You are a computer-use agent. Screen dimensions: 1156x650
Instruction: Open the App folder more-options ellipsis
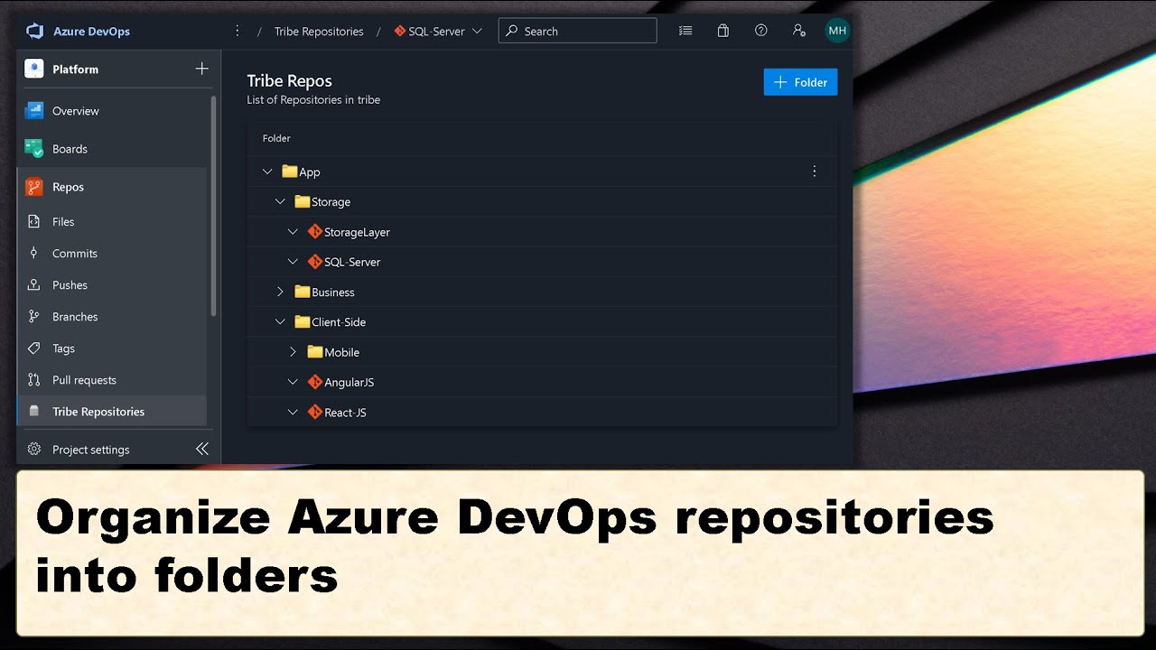point(815,172)
